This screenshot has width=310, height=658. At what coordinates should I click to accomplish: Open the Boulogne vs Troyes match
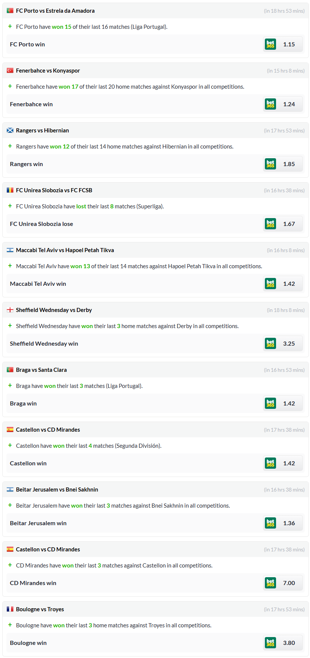(40, 609)
